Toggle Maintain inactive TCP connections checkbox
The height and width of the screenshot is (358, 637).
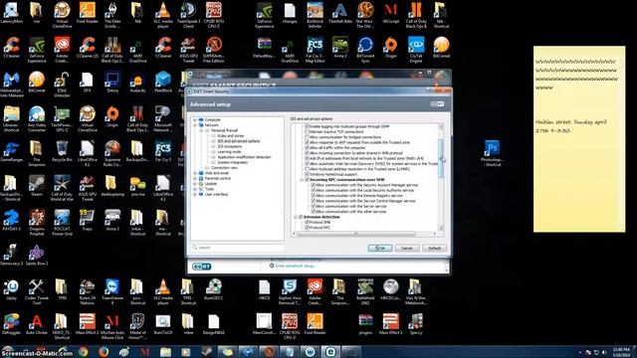(308, 132)
